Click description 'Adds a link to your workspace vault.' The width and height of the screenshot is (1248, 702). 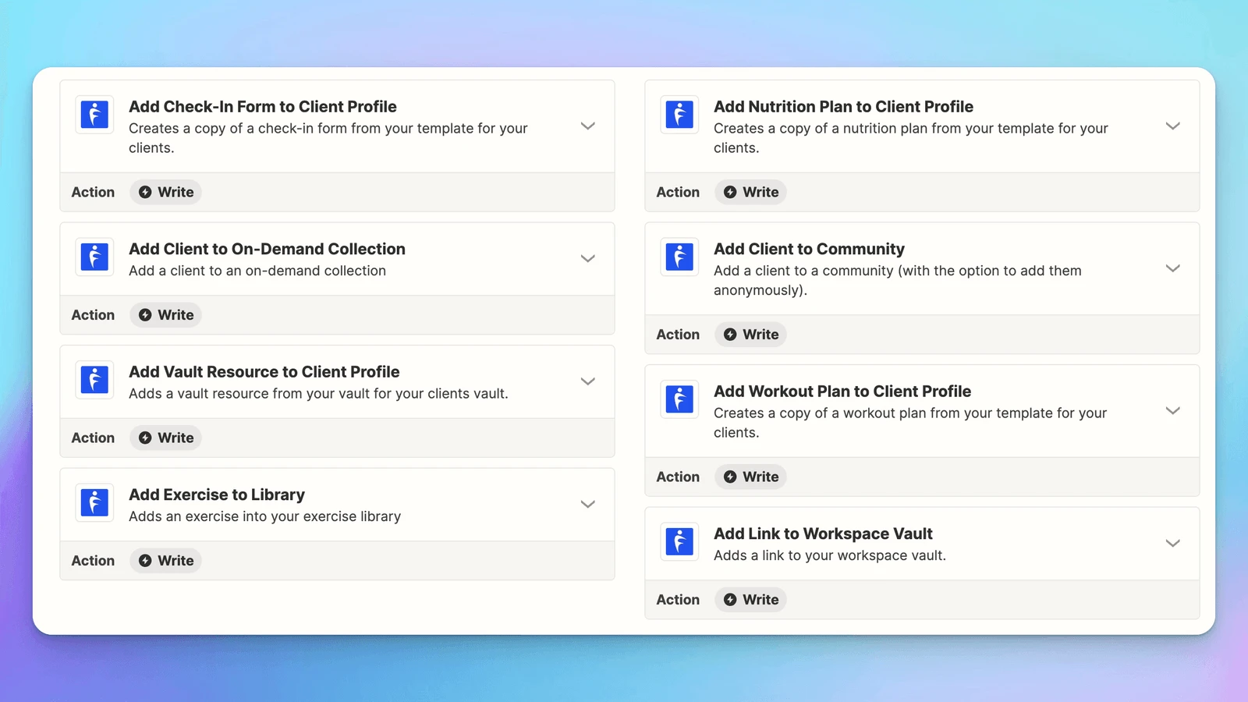(830, 555)
